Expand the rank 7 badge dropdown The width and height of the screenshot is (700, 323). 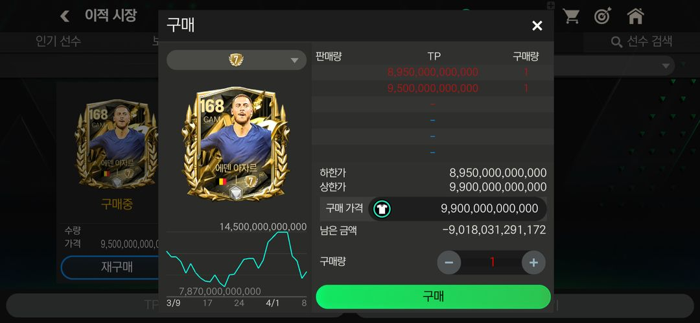[237, 60]
